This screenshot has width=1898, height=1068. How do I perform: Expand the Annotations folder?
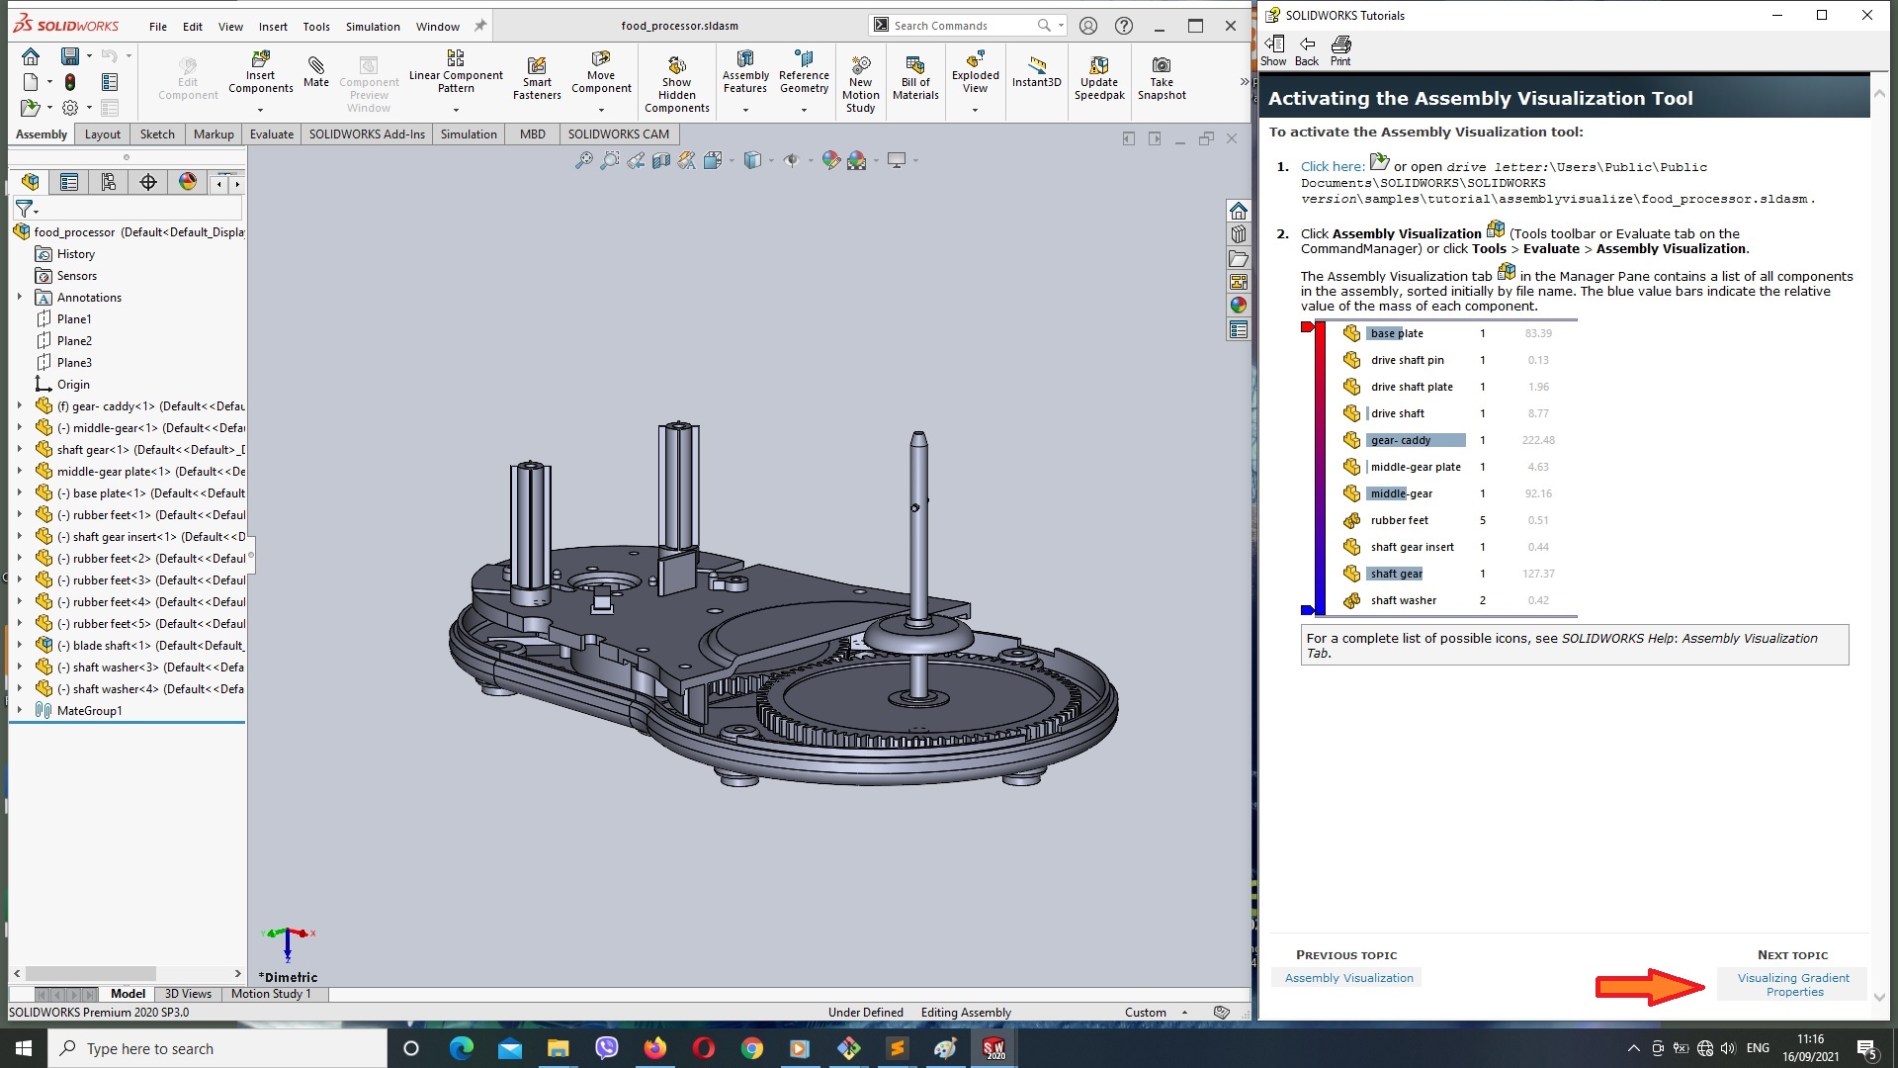tap(19, 297)
